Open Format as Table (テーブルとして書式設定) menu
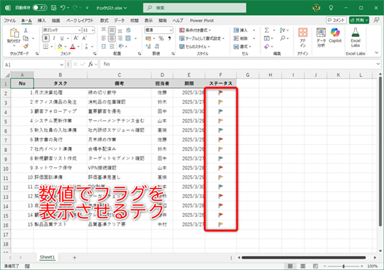The height and width of the screenshot is (270, 384). (x=202, y=38)
